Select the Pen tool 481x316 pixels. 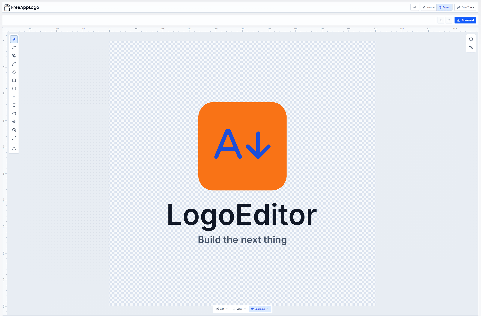14,56
